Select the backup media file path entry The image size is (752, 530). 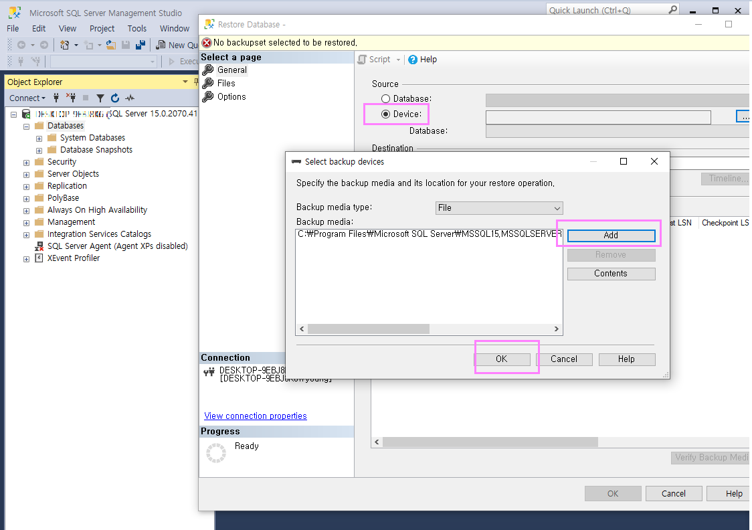point(430,234)
